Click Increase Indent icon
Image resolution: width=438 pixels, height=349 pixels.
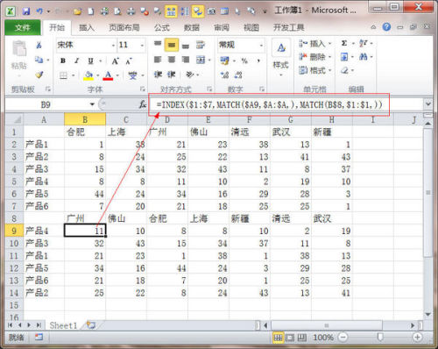point(172,75)
